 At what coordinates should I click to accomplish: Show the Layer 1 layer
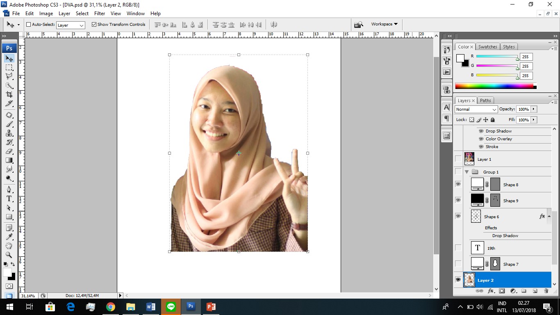[x=458, y=159]
